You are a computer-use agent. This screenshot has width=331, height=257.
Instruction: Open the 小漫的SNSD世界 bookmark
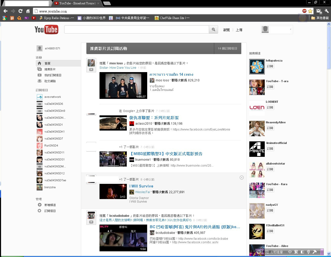tap(92, 18)
